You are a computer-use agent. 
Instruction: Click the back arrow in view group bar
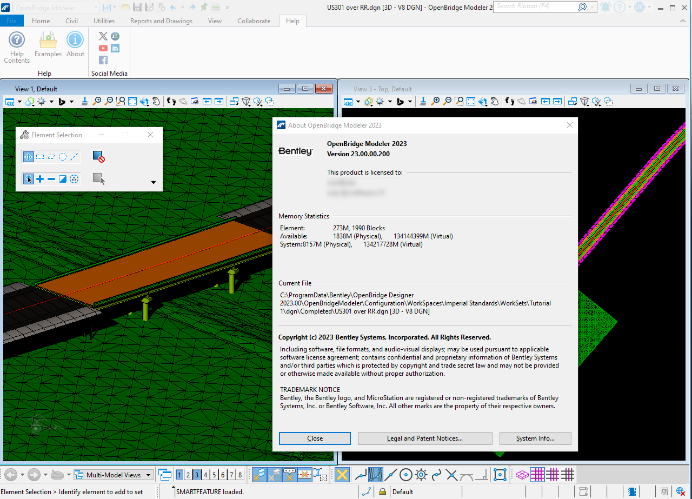tap(11, 475)
